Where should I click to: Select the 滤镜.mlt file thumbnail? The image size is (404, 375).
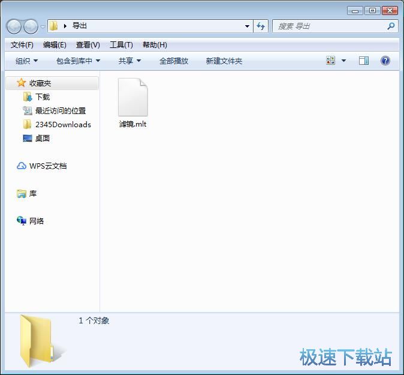coord(133,97)
